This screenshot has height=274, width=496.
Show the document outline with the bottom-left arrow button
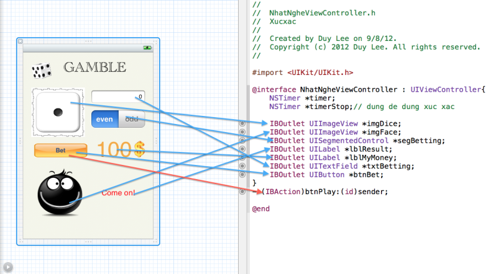[x=7, y=267]
